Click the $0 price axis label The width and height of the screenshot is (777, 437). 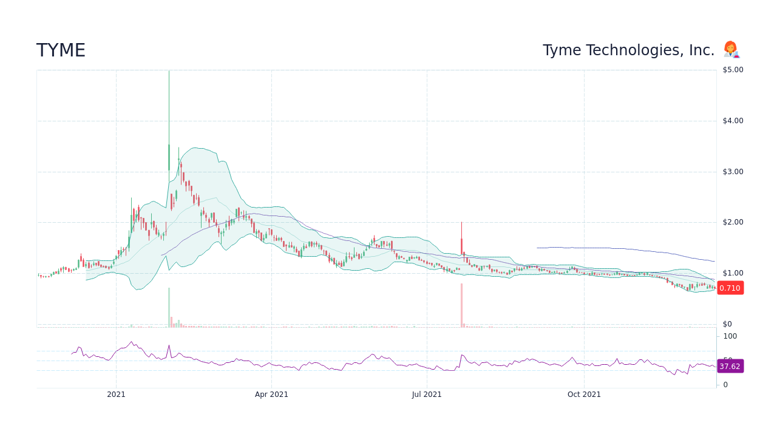coord(727,324)
